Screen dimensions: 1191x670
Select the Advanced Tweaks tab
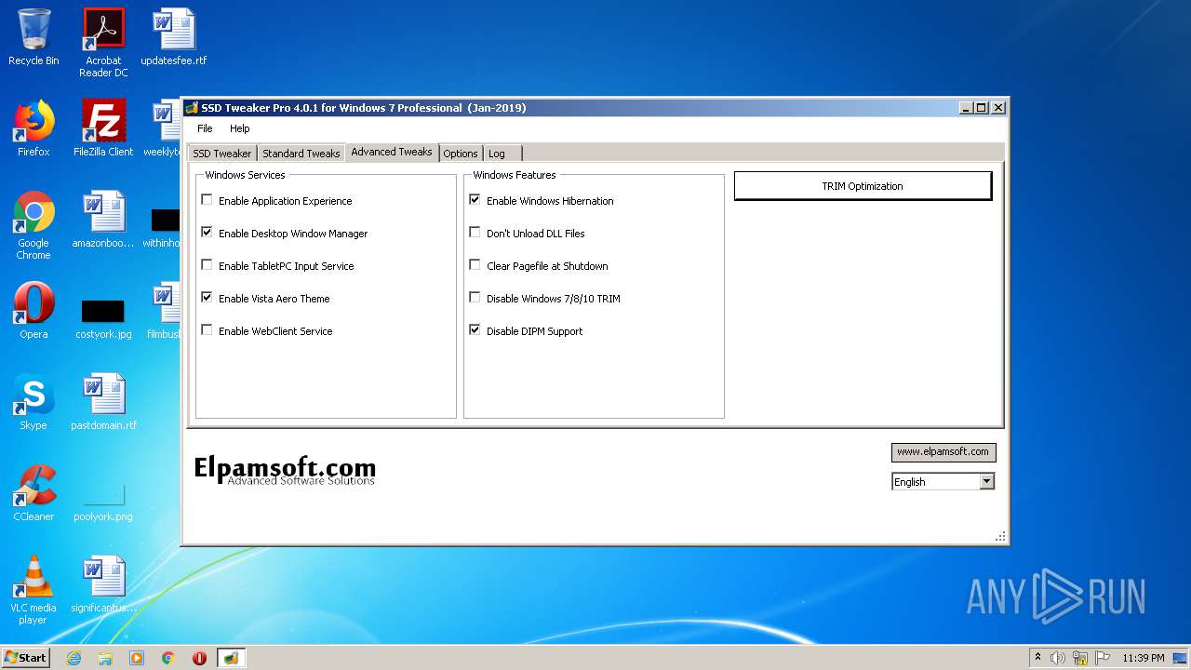[x=392, y=152]
